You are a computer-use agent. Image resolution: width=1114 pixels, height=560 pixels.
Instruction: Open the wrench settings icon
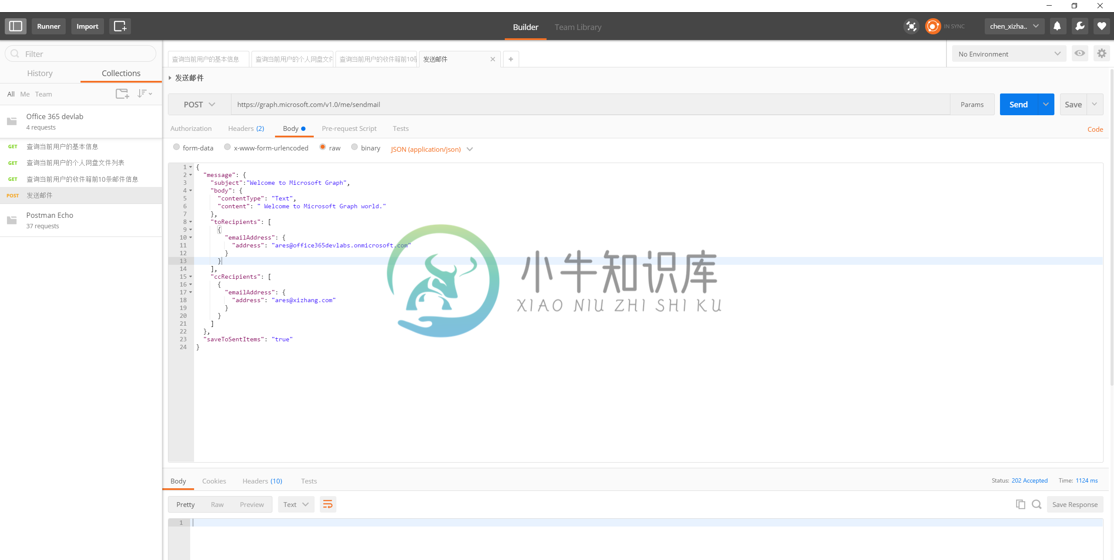click(1080, 26)
